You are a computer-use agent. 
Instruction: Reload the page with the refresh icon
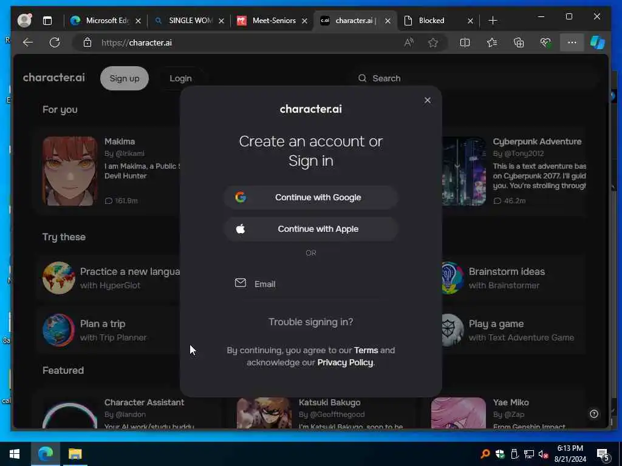(x=55, y=42)
